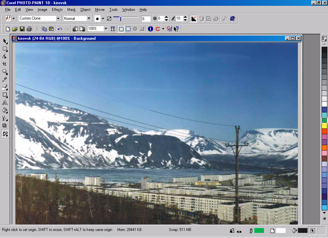Open the Custom Clone type dropdown
Viewport: 328px width, 238px height.
(58, 18)
